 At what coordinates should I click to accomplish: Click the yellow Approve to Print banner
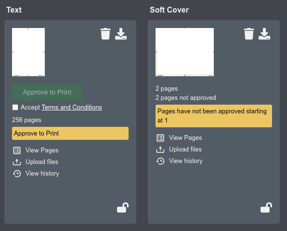[70, 133]
